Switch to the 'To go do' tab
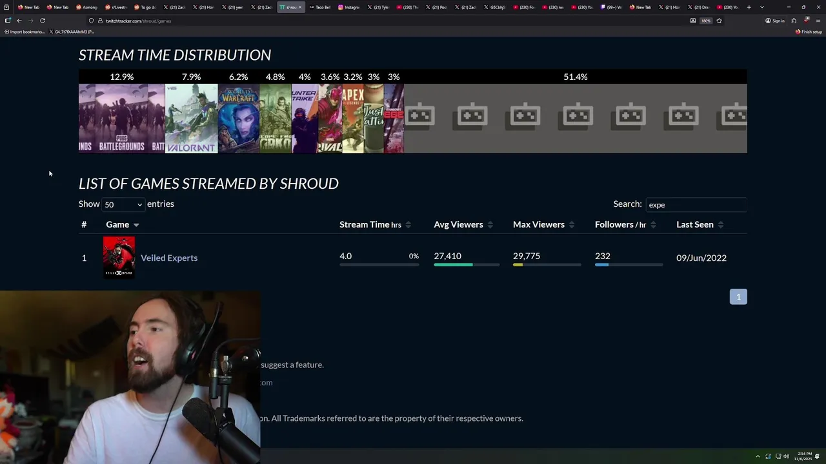Screen dimensions: 826x464 [145, 7]
